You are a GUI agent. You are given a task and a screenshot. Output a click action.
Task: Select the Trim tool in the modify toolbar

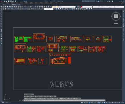[x=124, y=27]
